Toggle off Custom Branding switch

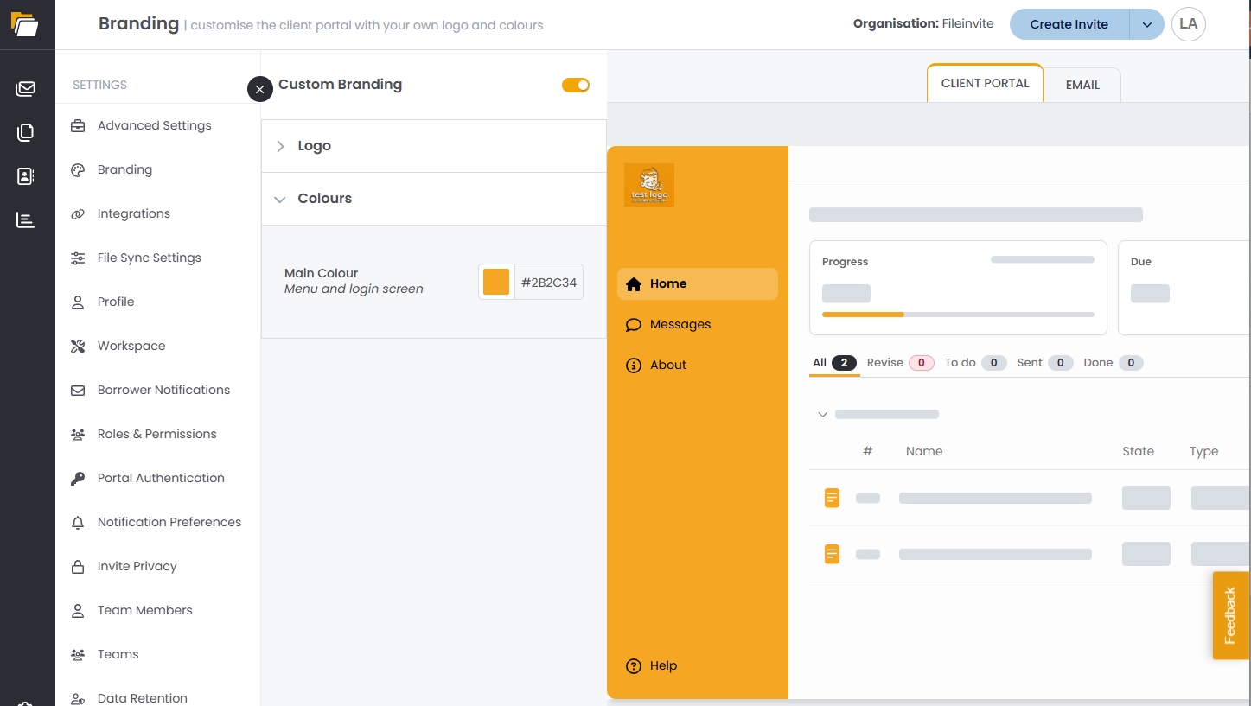pos(575,85)
